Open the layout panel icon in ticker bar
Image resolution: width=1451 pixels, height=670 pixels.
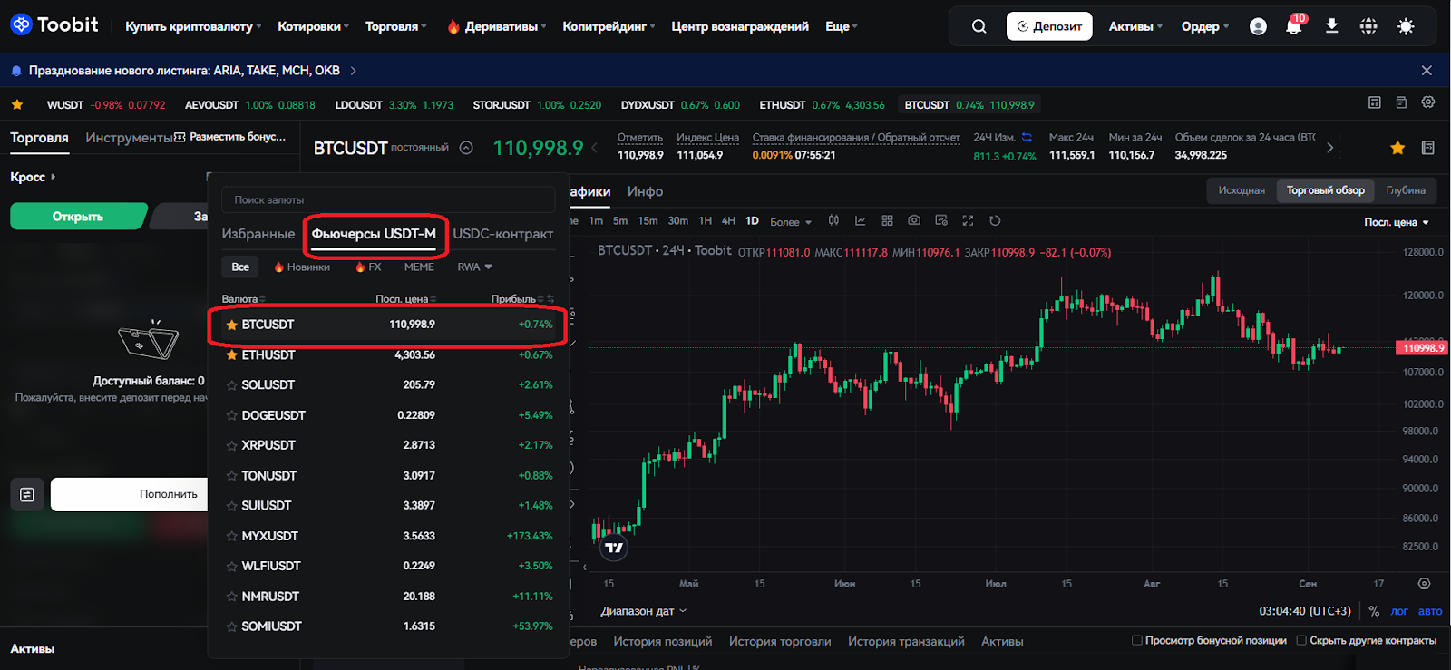(x=1375, y=103)
